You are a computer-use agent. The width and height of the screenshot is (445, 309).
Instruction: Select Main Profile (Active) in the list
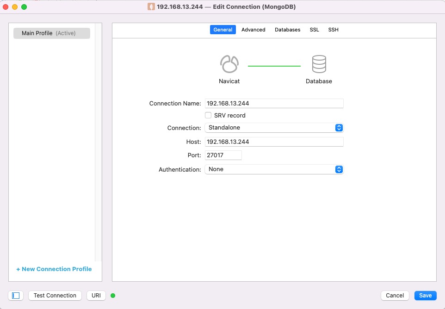pos(52,33)
